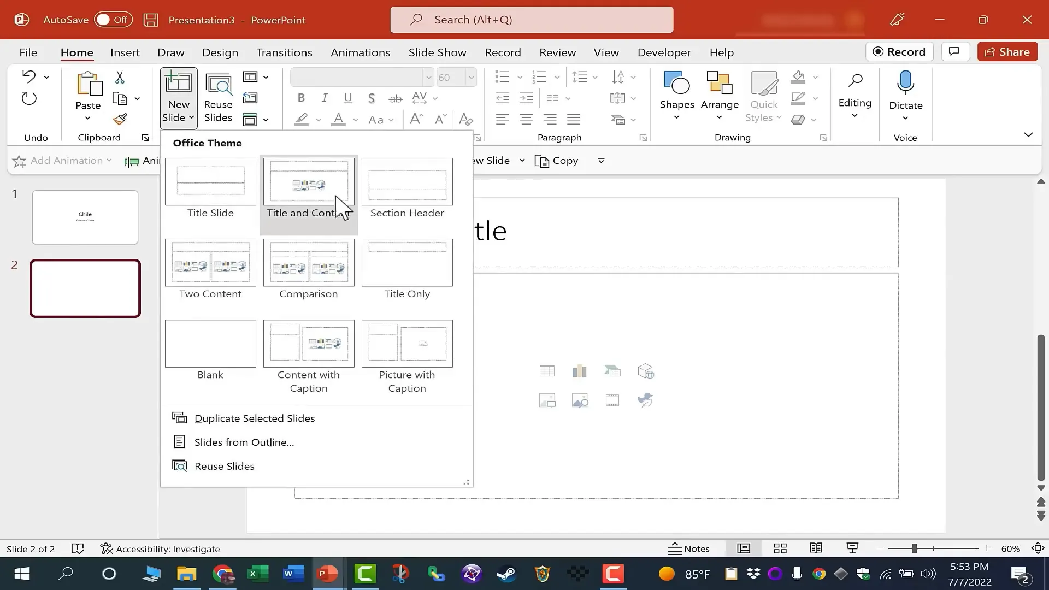Open the Shapes gallery
This screenshot has width=1049, height=590.
(676, 97)
